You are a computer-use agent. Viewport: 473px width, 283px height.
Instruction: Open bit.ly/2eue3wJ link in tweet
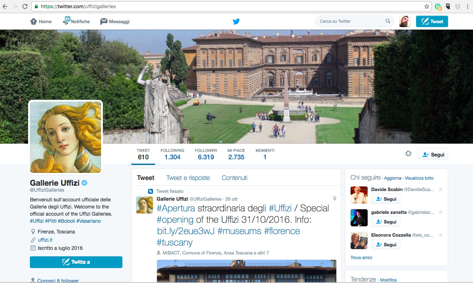(x=186, y=231)
